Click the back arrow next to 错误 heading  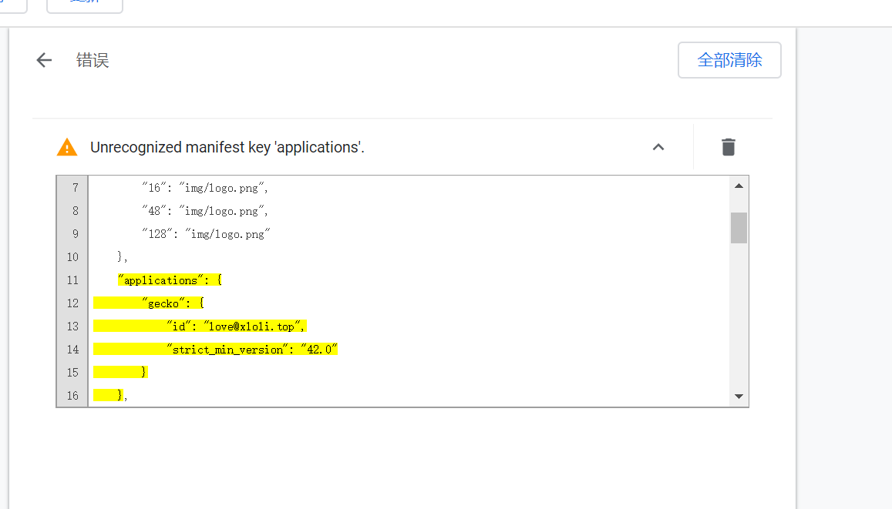coord(43,59)
